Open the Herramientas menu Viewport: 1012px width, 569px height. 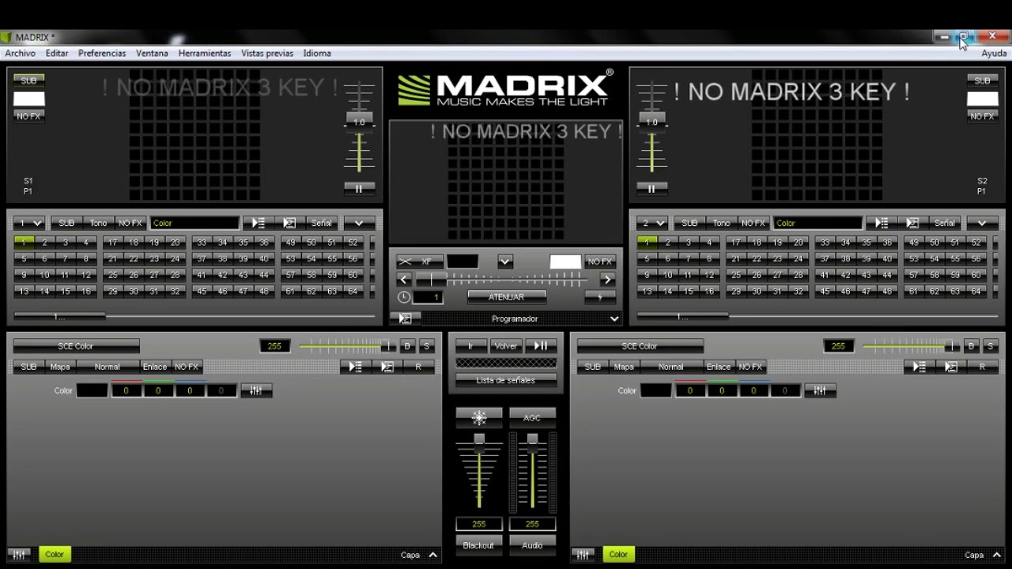205,53
